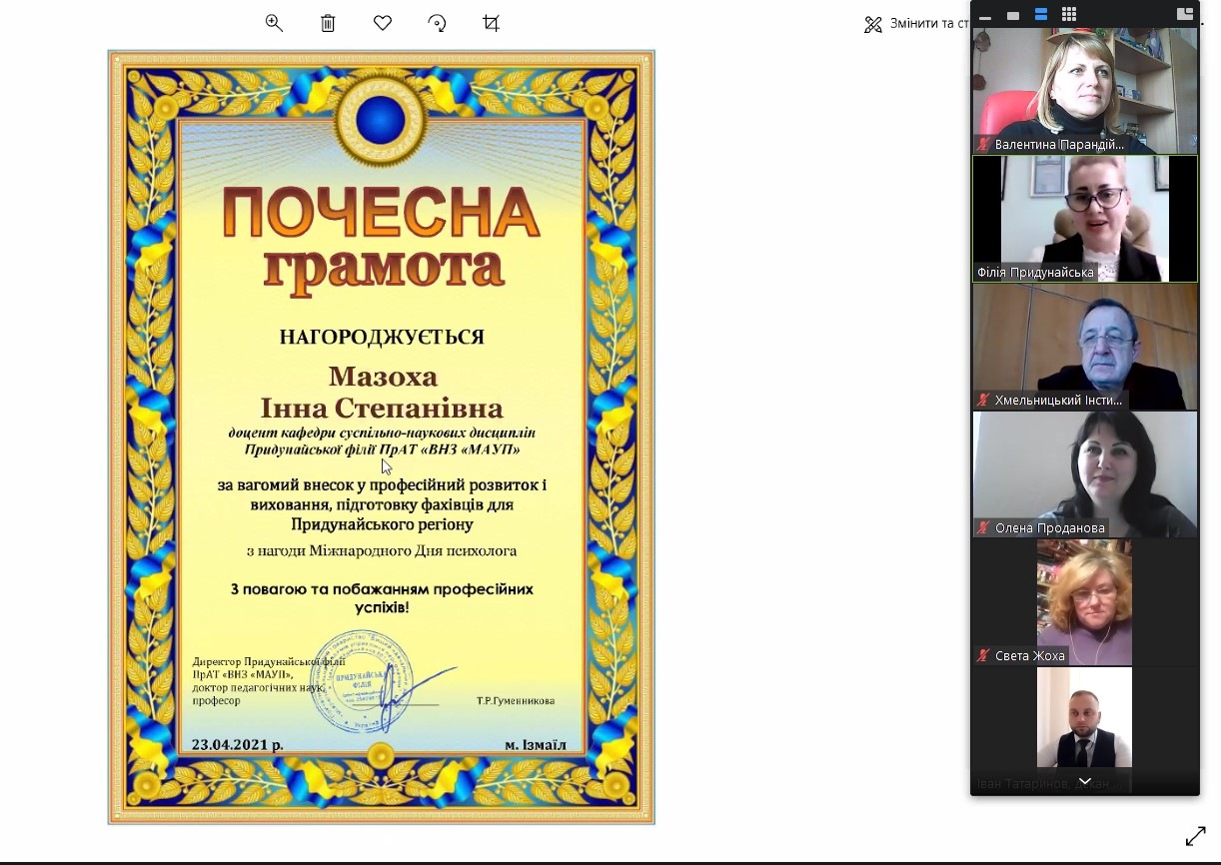Click the honorary certificate image

click(381, 436)
